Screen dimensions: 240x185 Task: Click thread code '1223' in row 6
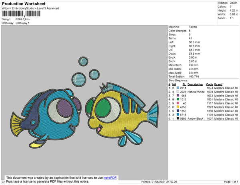click(x=210, y=107)
